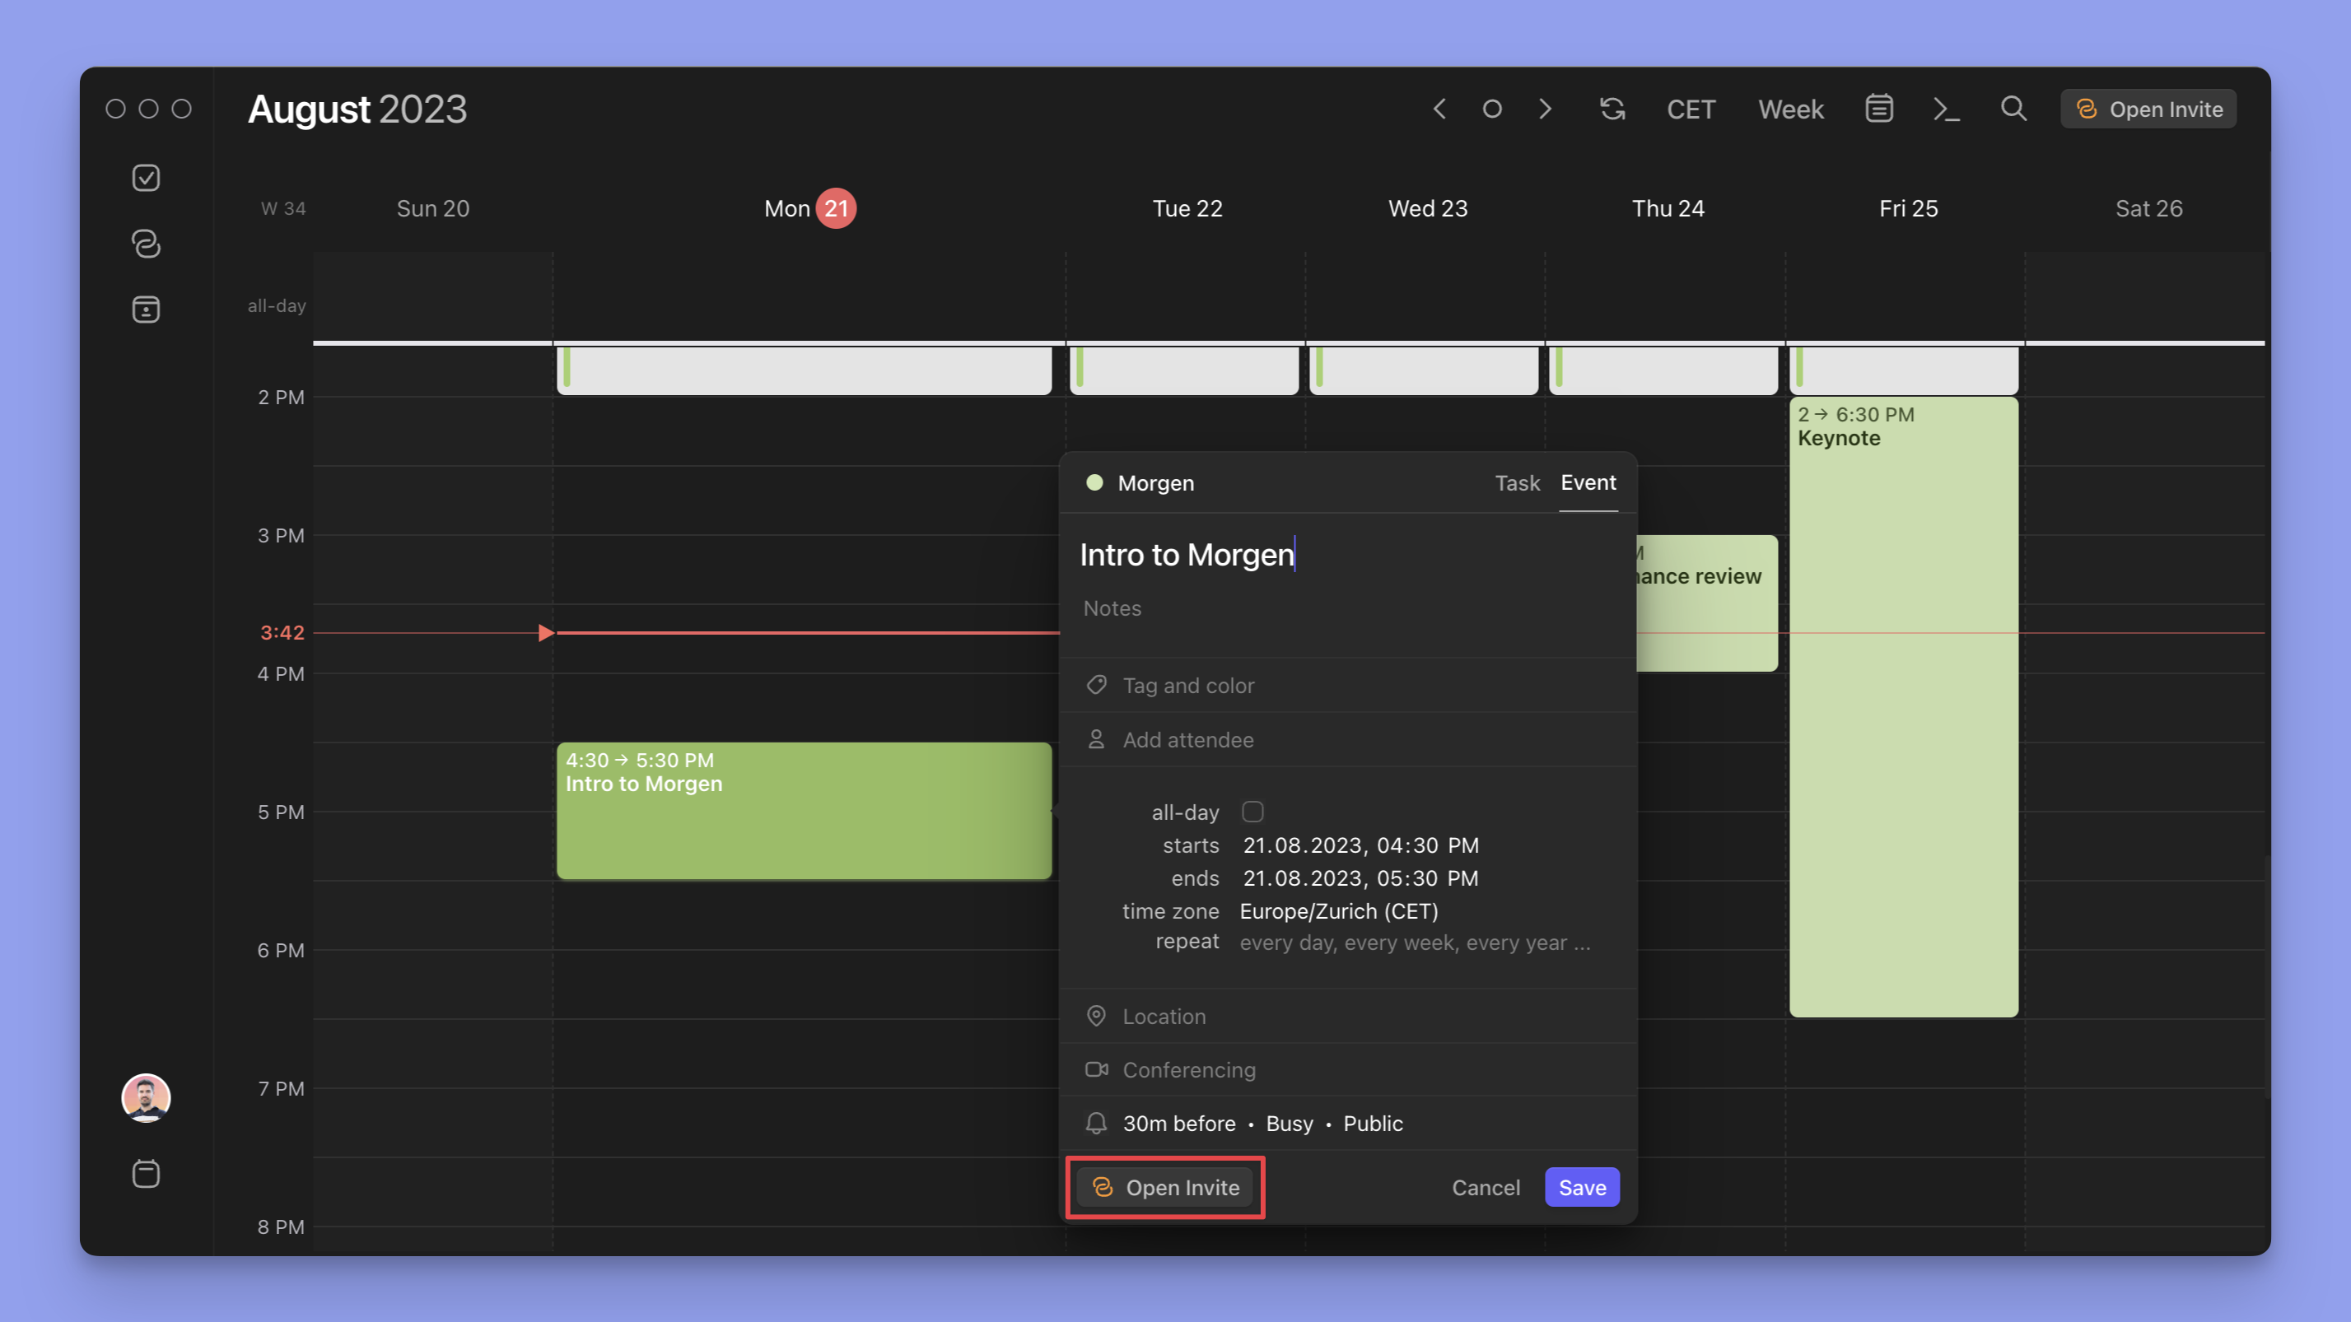Viewport: 2351px width, 1322px height.
Task: Open the partially hidden review event Thursday
Action: coord(1707,603)
